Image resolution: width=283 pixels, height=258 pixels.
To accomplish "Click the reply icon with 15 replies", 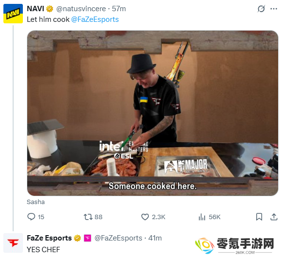I will point(31,217).
